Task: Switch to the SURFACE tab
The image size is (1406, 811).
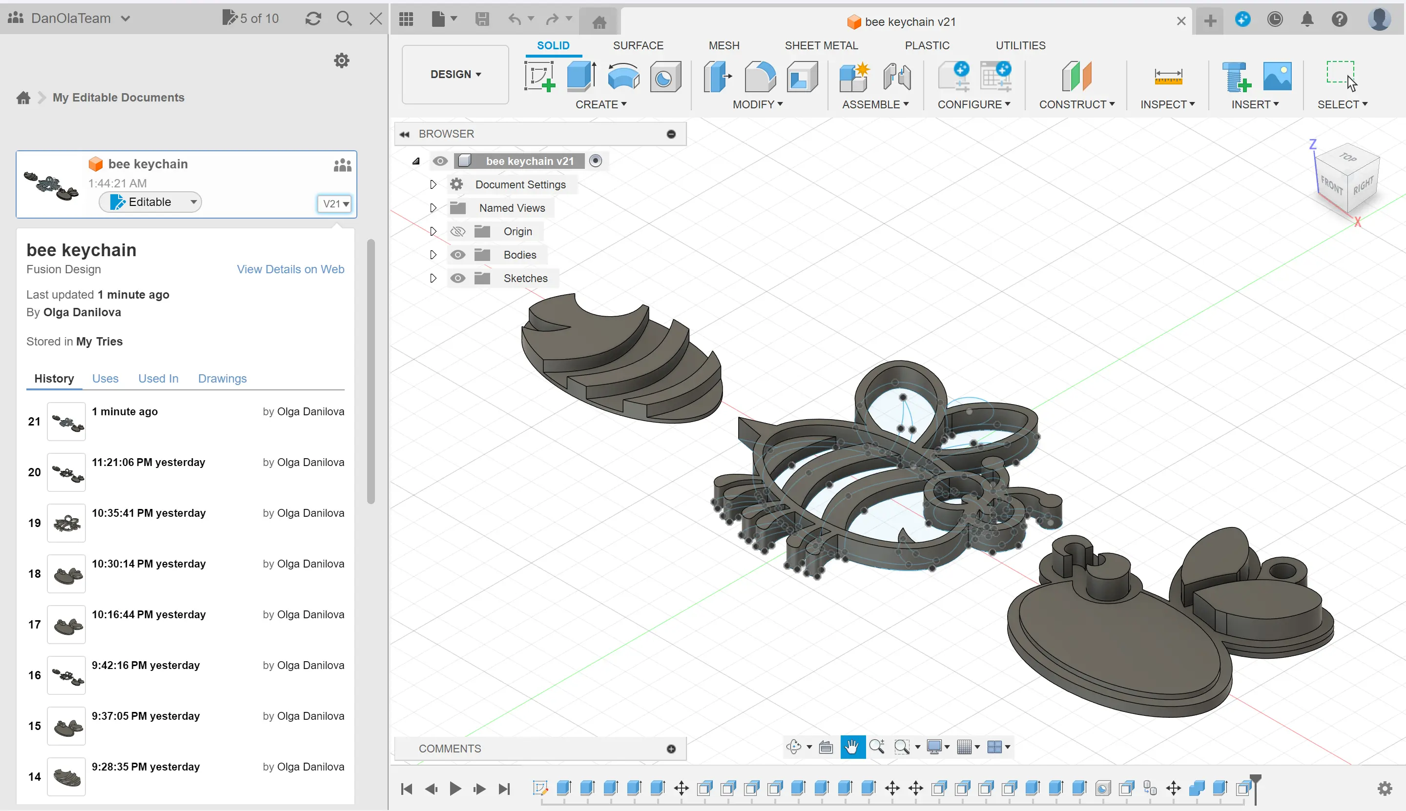Action: coord(638,45)
